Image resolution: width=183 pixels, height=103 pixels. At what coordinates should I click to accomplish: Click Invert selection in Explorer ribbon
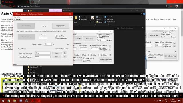click(110, 22)
